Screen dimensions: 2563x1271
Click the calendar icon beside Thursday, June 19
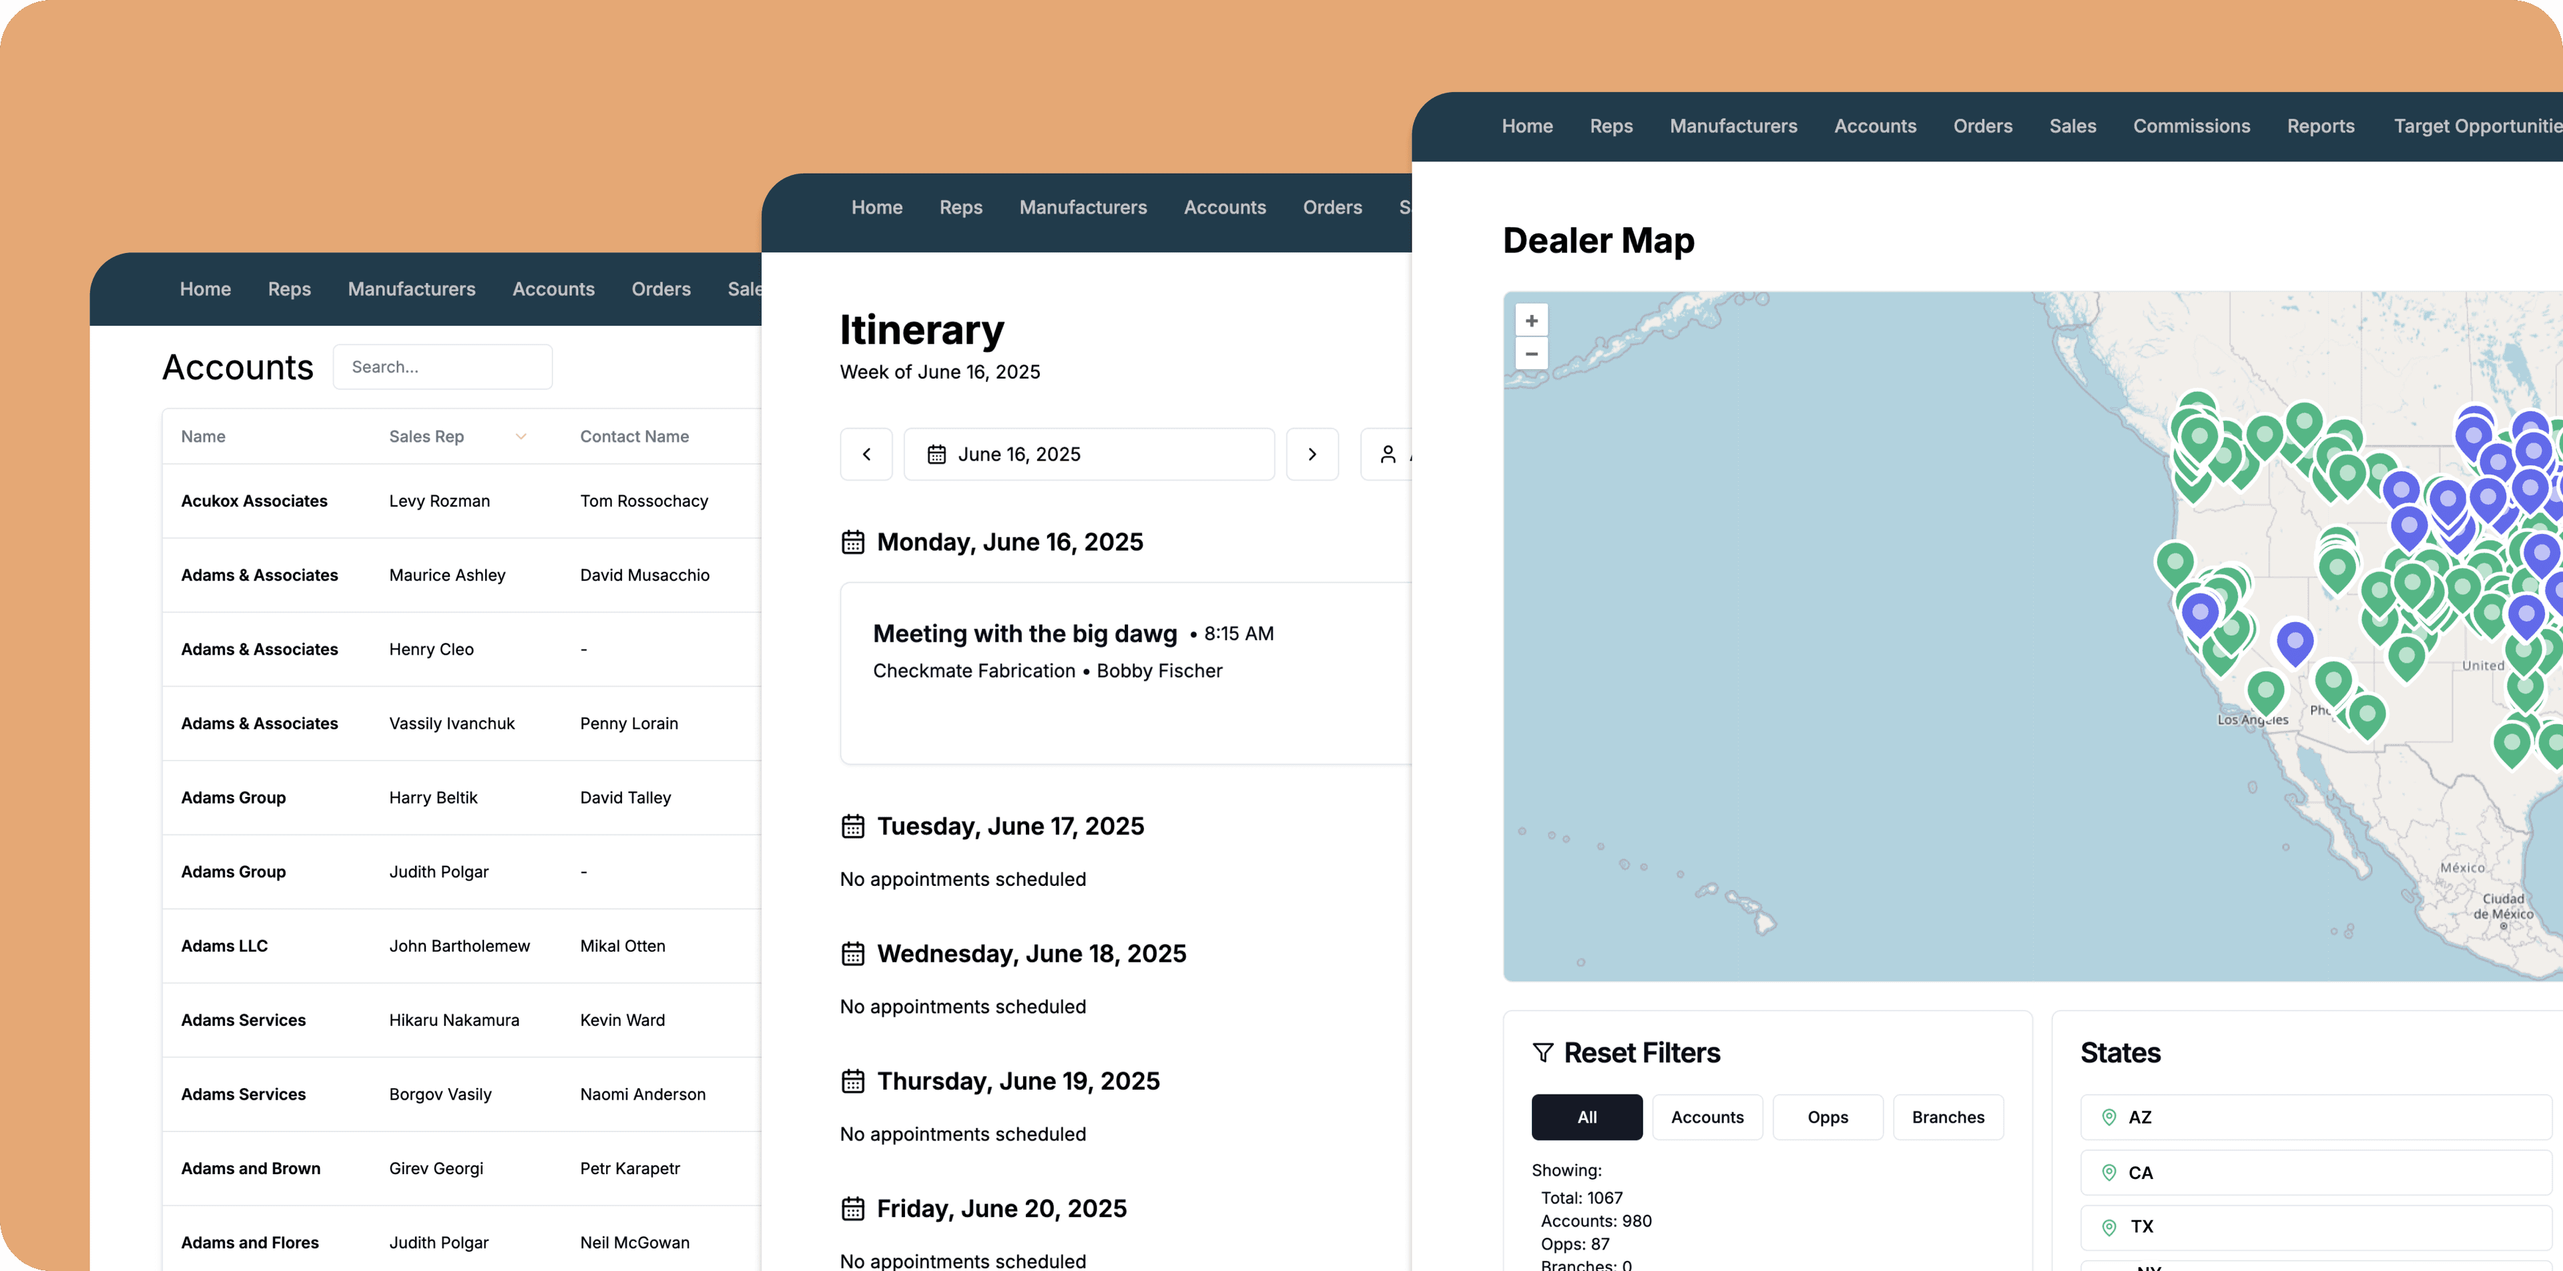pos(853,1081)
